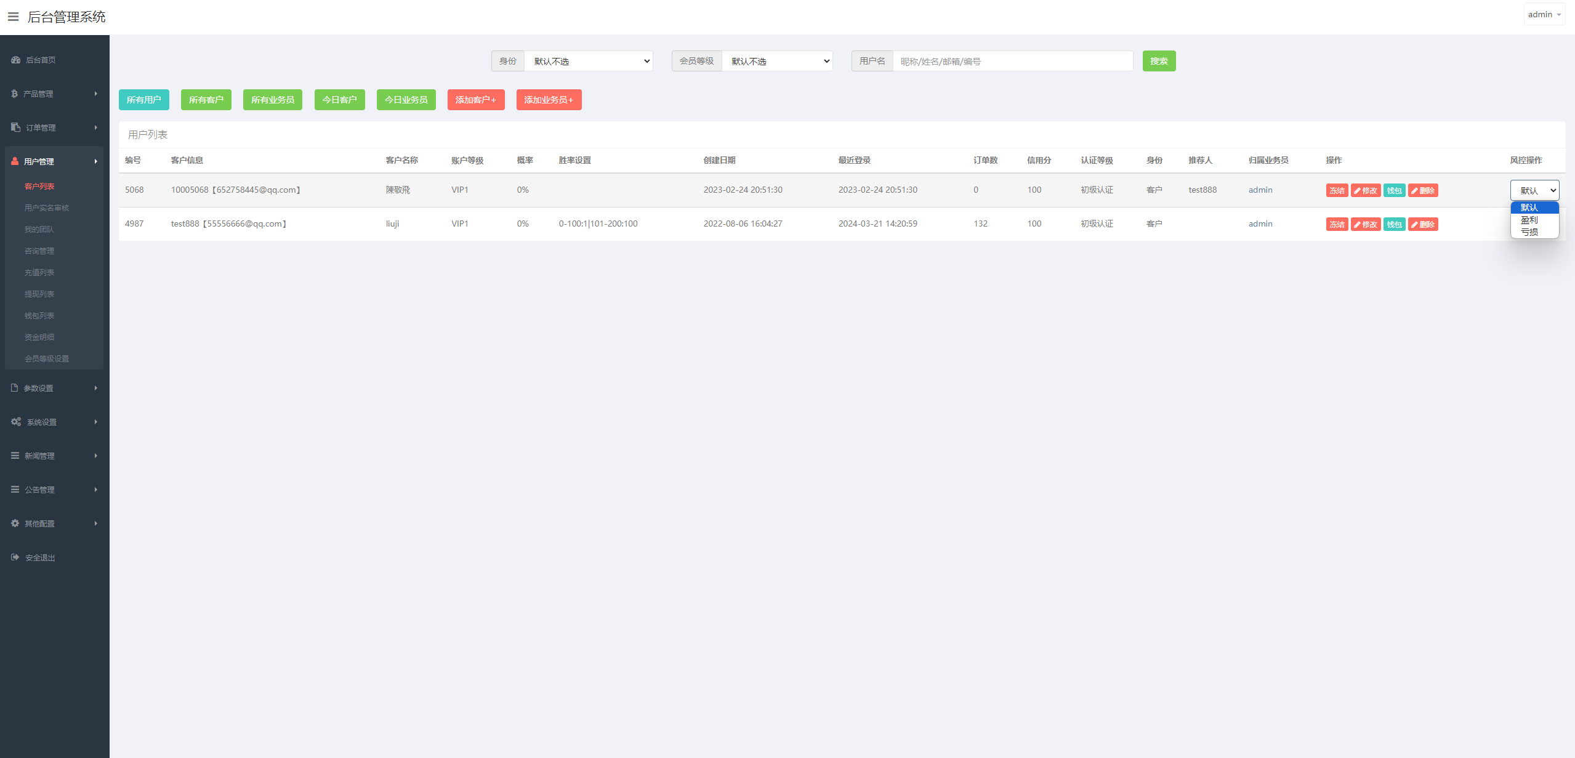Click 修改 edit button for user 5068
Screen dimensions: 1575x758
[x=1365, y=191]
